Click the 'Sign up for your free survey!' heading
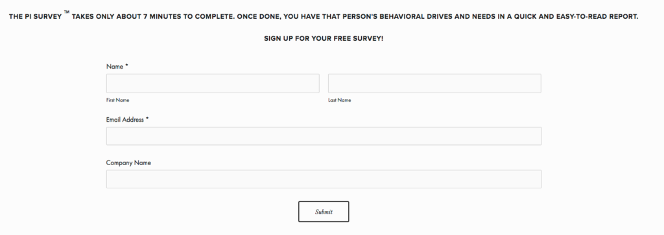 [x=324, y=38]
